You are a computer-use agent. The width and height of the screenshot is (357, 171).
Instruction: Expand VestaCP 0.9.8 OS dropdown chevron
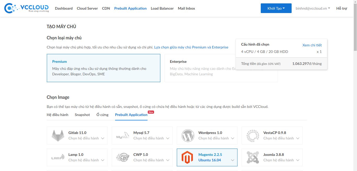click(x=298, y=138)
